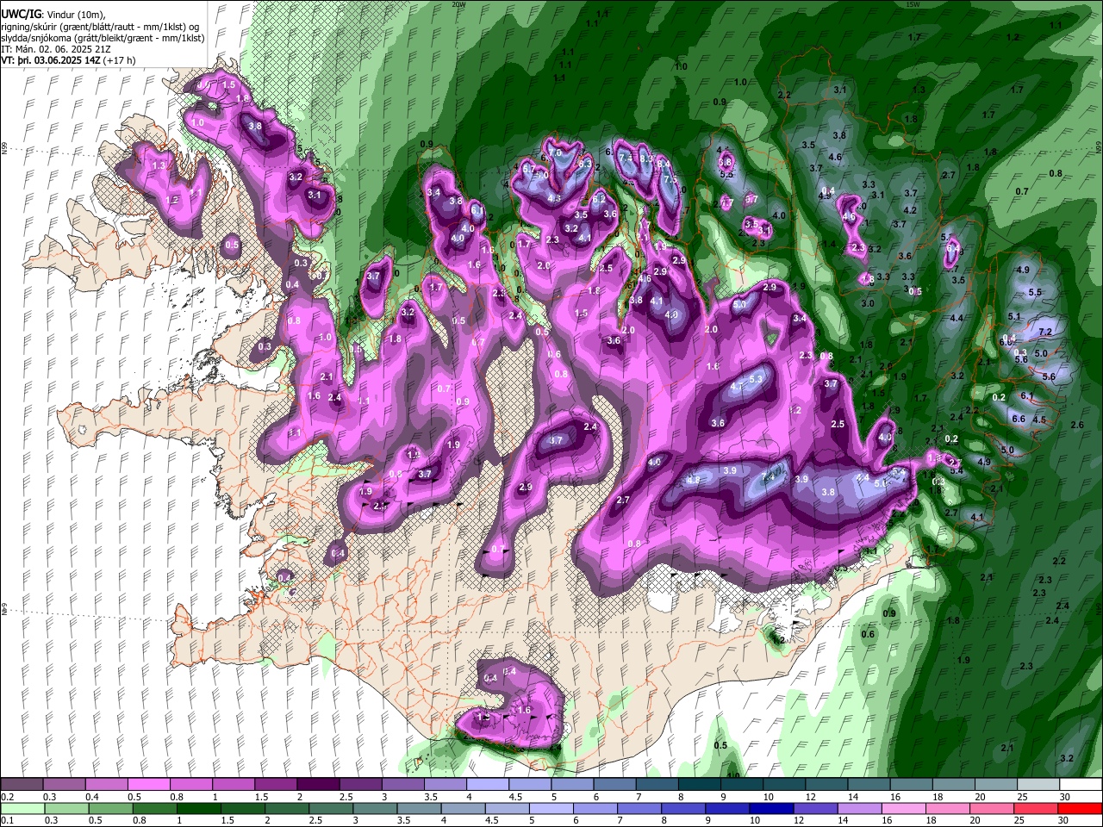Screen dimensions: 1103x827
Task: Click the palest green 0.1–0.3 rain legend swatch
Action: [x=23, y=808]
